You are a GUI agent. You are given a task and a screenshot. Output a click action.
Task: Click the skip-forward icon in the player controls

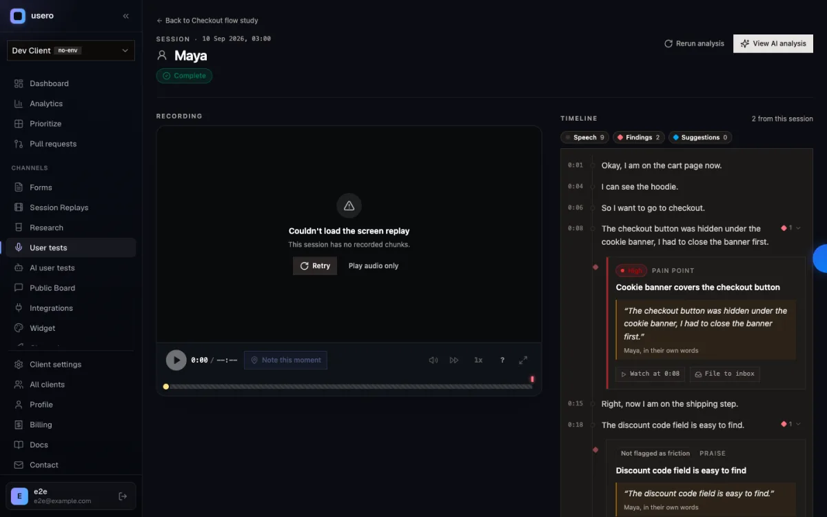(x=454, y=360)
